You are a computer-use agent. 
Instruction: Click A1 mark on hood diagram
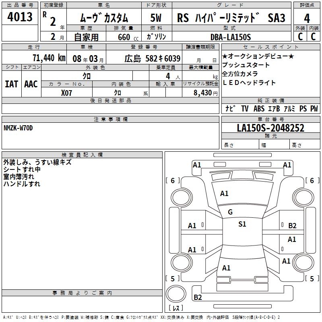click(x=224, y=194)
